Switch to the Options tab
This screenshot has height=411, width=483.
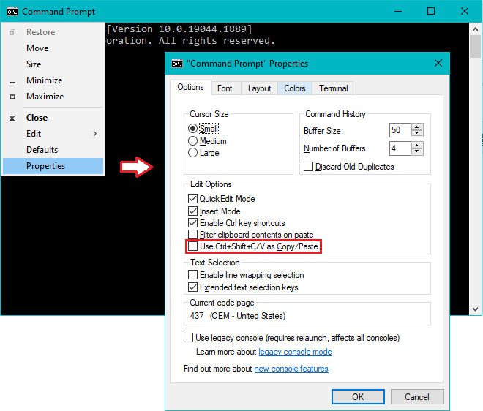[191, 88]
